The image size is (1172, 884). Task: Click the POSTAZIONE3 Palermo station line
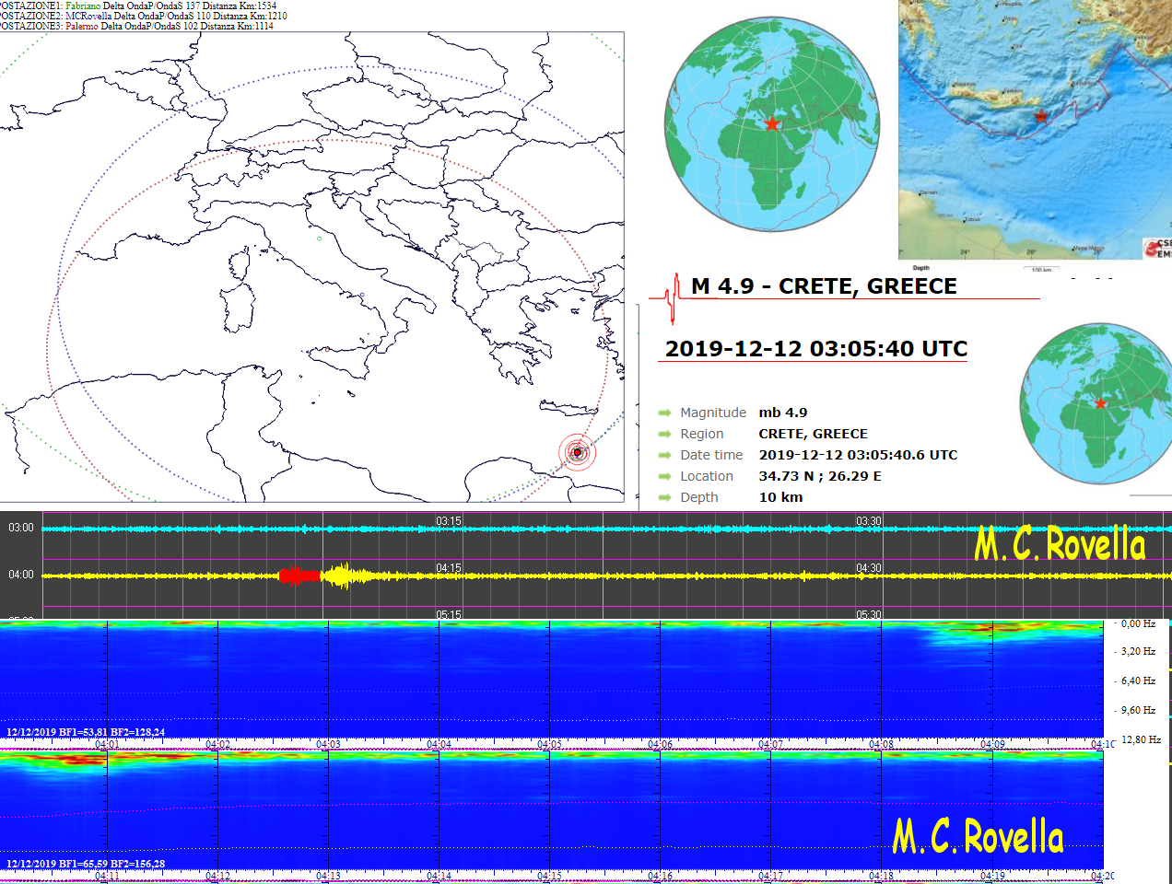[x=136, y=26]
